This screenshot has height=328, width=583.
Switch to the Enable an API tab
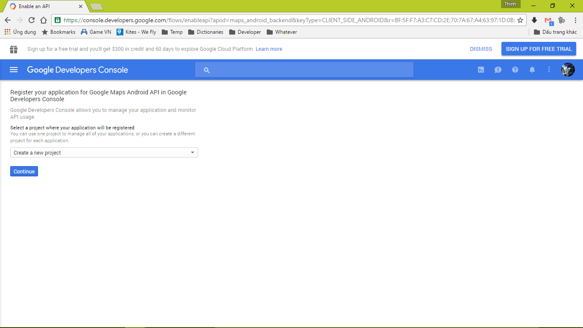43,6
